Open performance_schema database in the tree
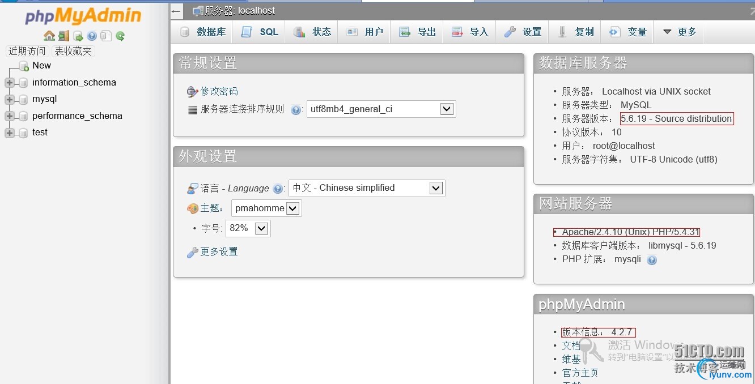Image resolution: width=755 pixels, height=384 pixels. point(78,116)
